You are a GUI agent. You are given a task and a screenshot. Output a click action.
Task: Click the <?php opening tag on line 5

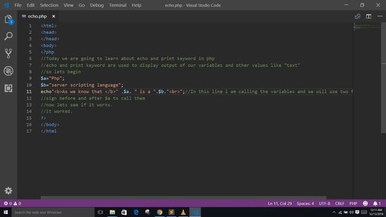click(47, 52)
